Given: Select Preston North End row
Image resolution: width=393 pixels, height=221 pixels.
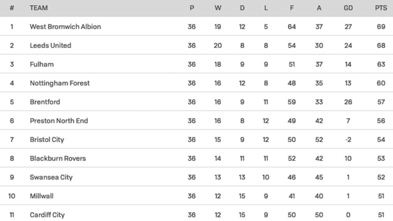Looking at the screenshot, I should pos(59,121).
